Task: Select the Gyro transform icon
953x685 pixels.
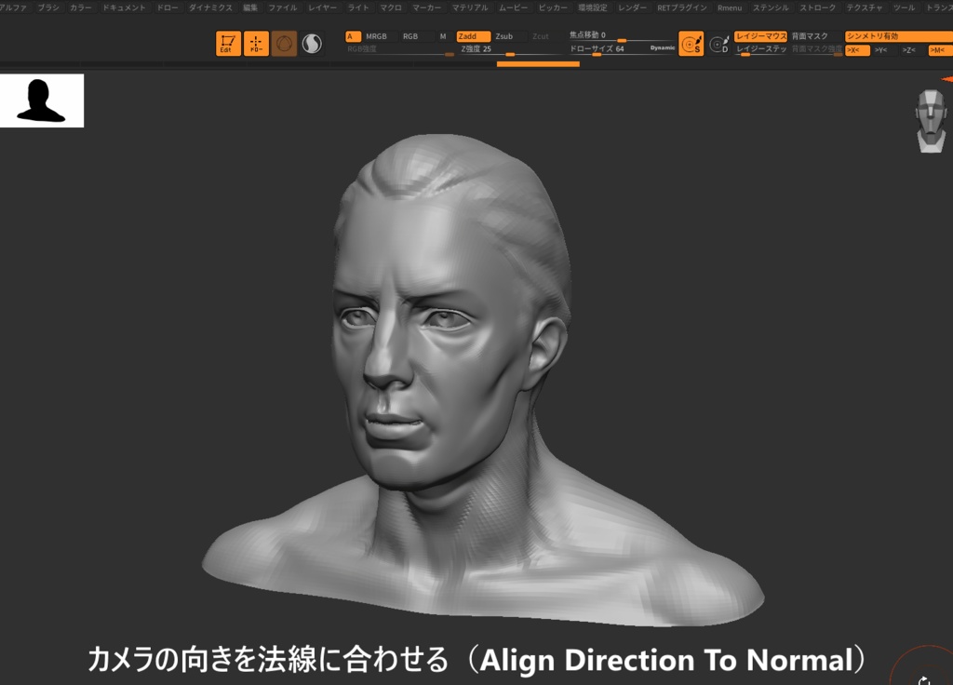Action: 286,44
